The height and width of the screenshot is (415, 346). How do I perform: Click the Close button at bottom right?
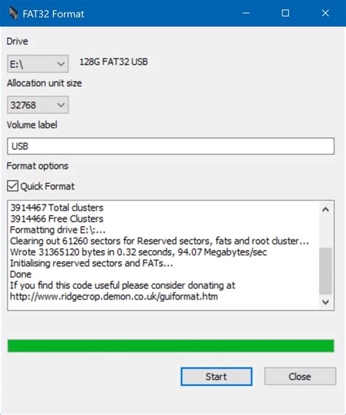click(x=300, y=376)
